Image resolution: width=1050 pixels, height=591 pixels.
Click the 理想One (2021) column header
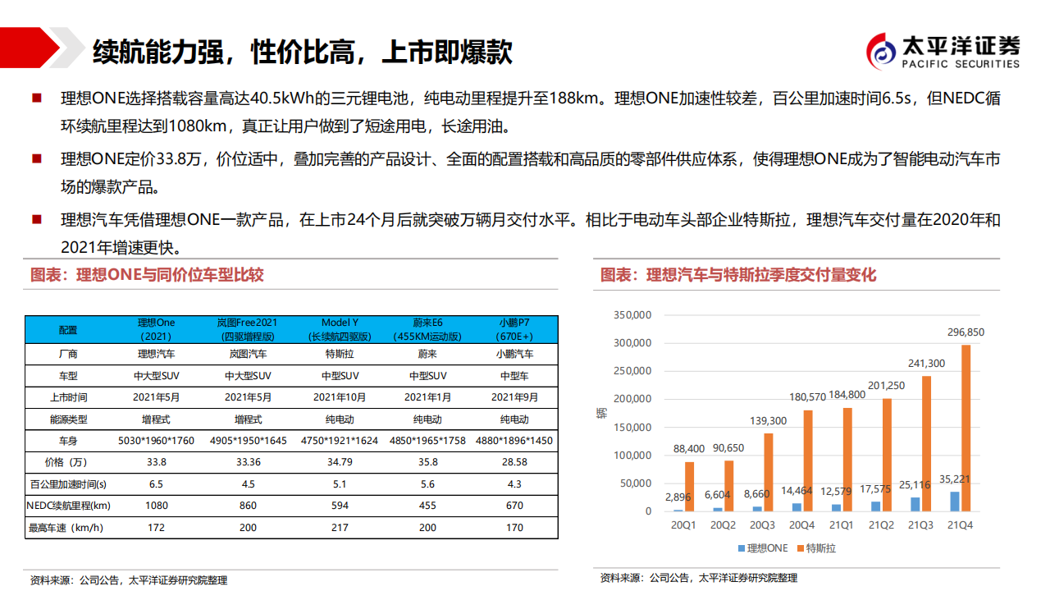pos(156,330)
